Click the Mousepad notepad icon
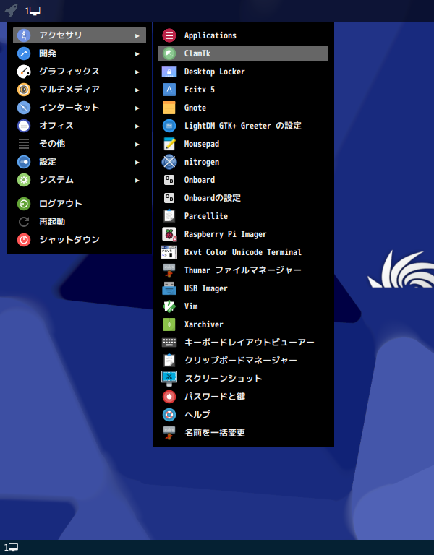Image resolution: width=434 pixels, height=555 pixels. (169, 144)
